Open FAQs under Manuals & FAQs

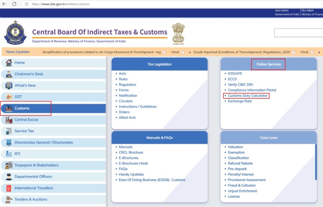[x=123, y=169]
